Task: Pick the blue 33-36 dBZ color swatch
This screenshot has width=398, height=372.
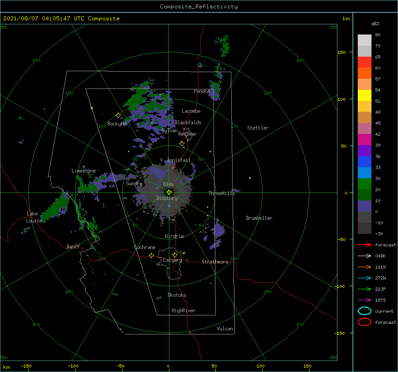Action: (x=364, y=161)
